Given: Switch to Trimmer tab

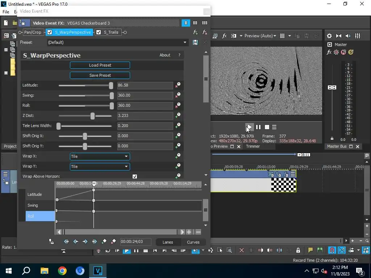Looking at the screenshot, I should coord(253,146).
